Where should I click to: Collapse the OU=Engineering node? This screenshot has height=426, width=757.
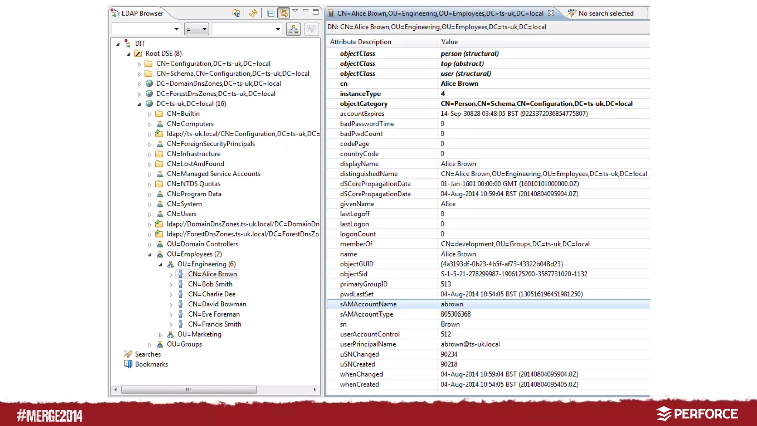[x=160, y=265]
